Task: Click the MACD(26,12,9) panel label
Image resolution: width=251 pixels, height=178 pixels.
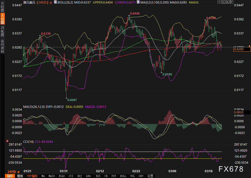Action: [34, 107]
